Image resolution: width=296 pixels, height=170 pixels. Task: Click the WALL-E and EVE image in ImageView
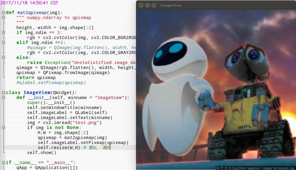pos(216,90)
